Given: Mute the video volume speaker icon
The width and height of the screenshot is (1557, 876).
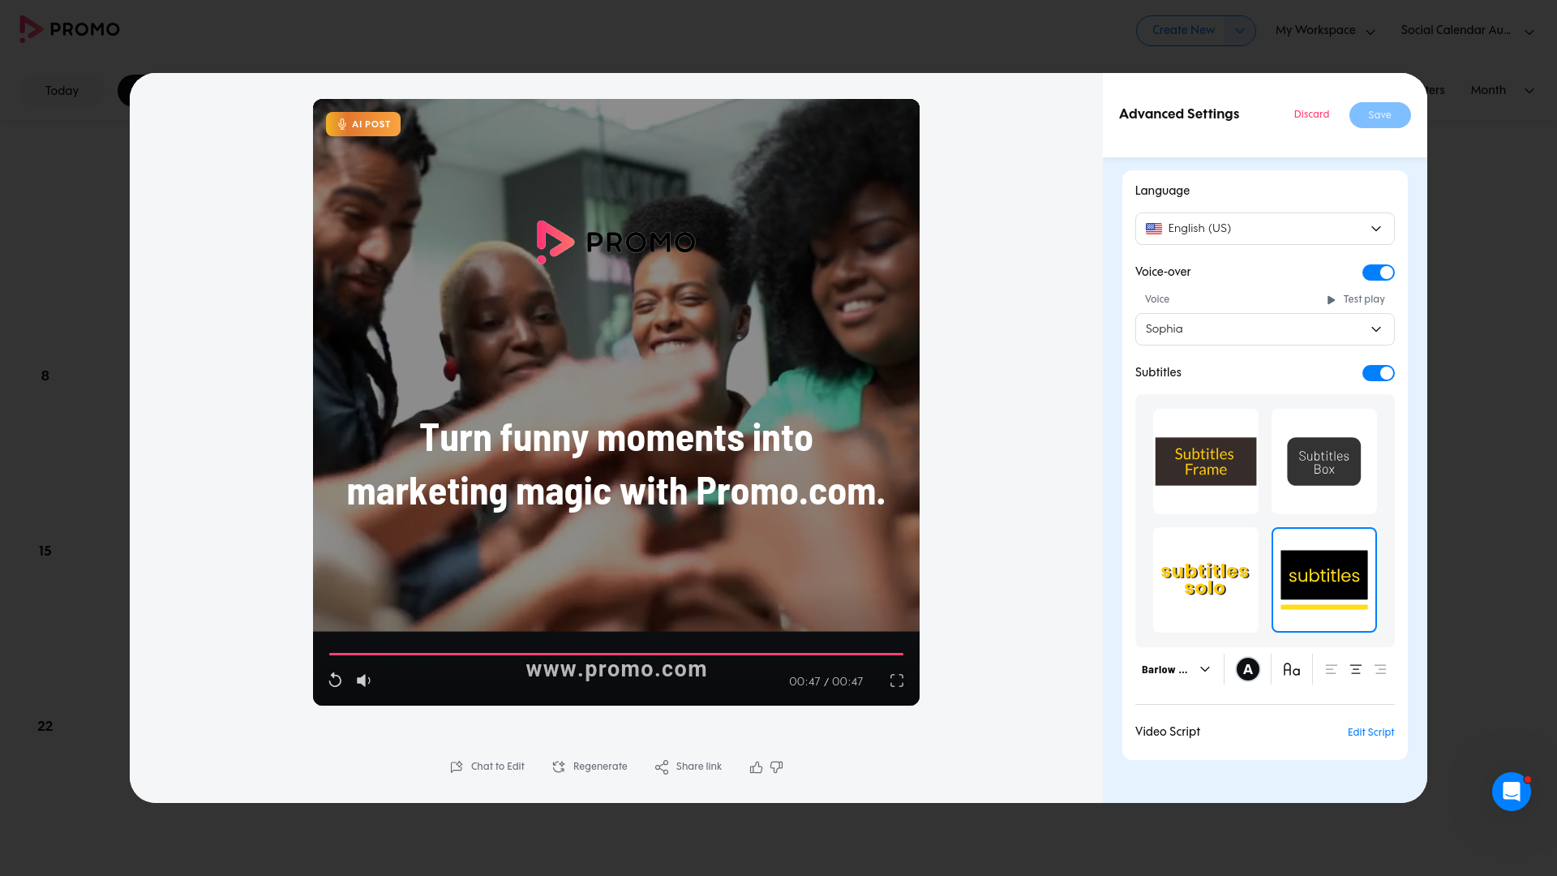Looking at the screenshot, I should pos(364,681).
